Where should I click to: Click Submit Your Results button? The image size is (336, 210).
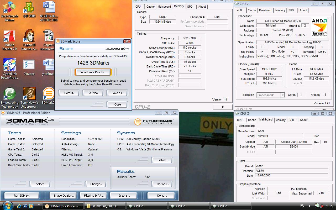click(x=93, y=72)
